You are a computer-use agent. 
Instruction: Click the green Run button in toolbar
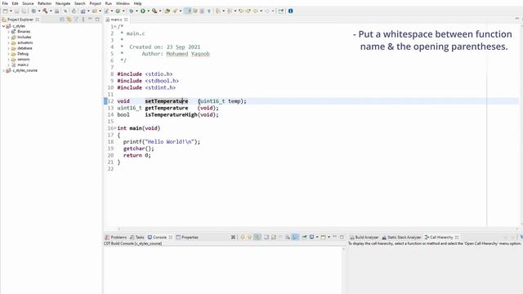click(x=143, y=11)
